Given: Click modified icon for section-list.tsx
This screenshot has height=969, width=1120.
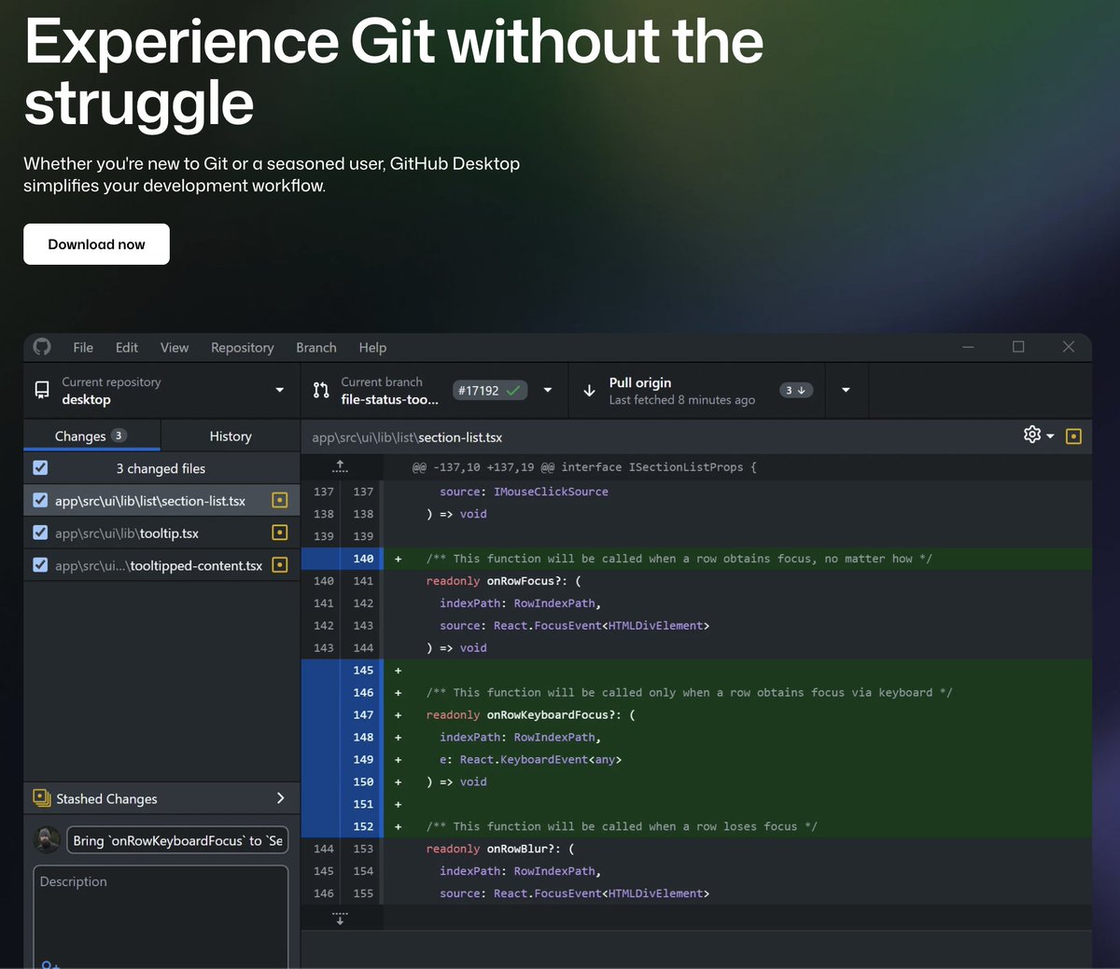Looking at the screenshot, I should click(279, 500).
